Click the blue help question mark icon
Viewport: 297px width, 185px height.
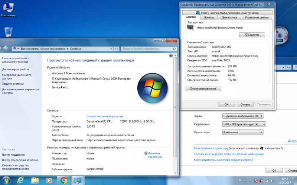coord(171,55)
